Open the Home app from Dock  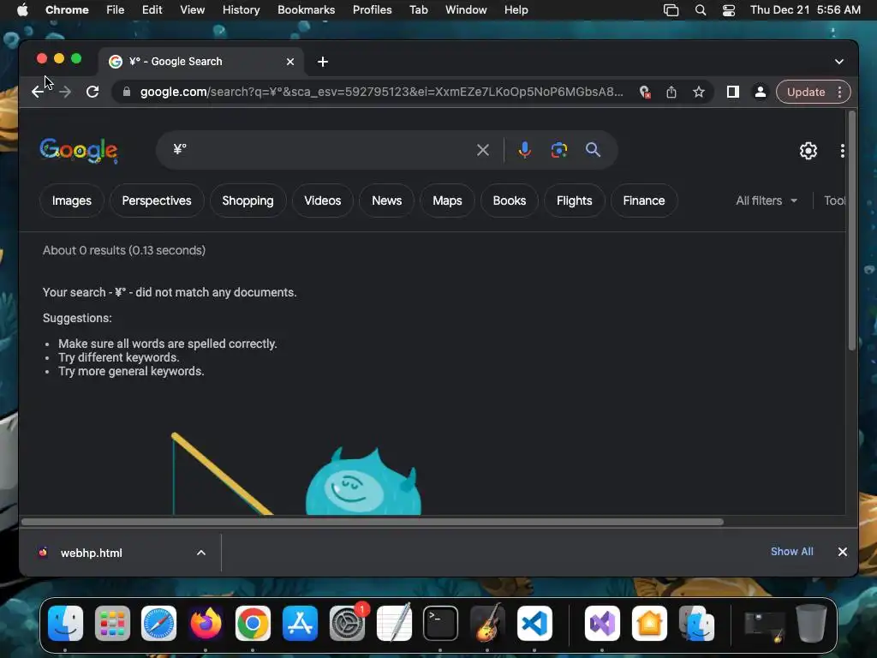649,624
